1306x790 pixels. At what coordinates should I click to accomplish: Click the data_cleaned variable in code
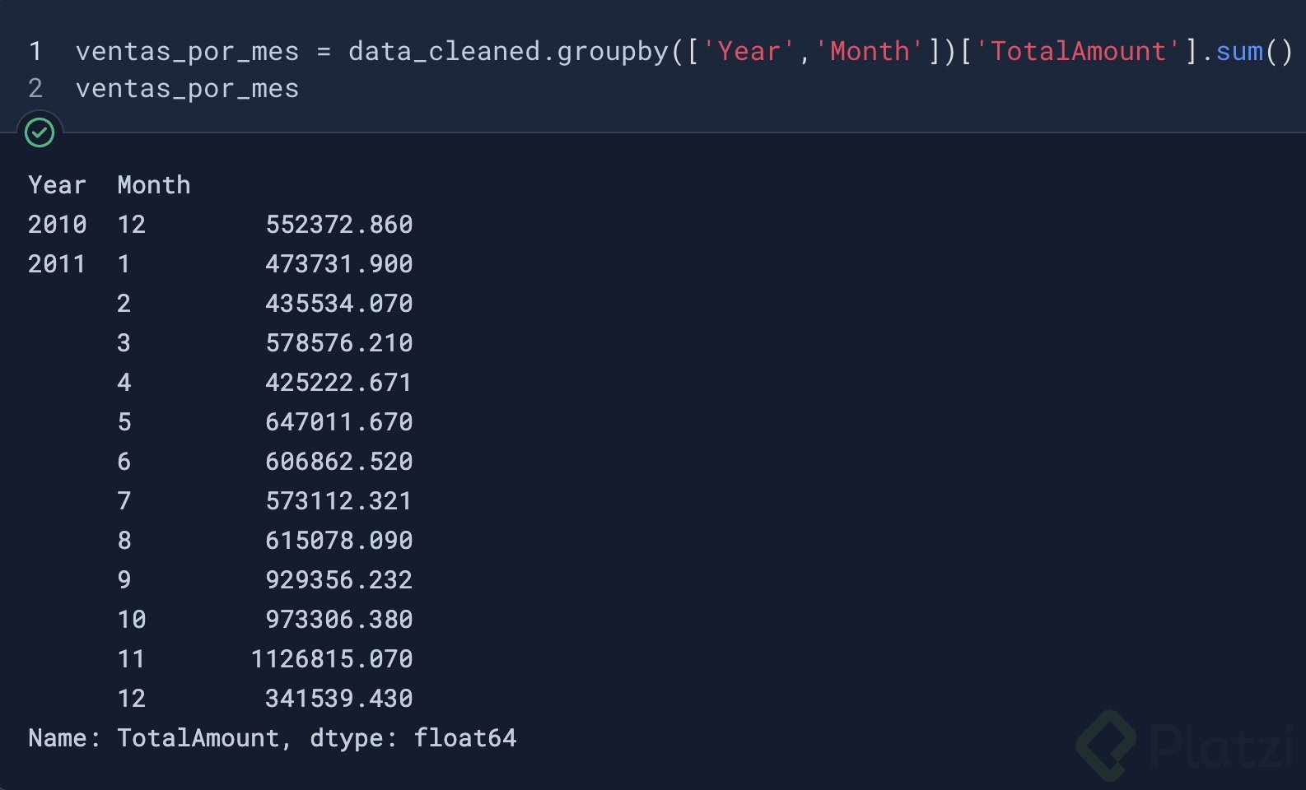click(x=444, y=52)
